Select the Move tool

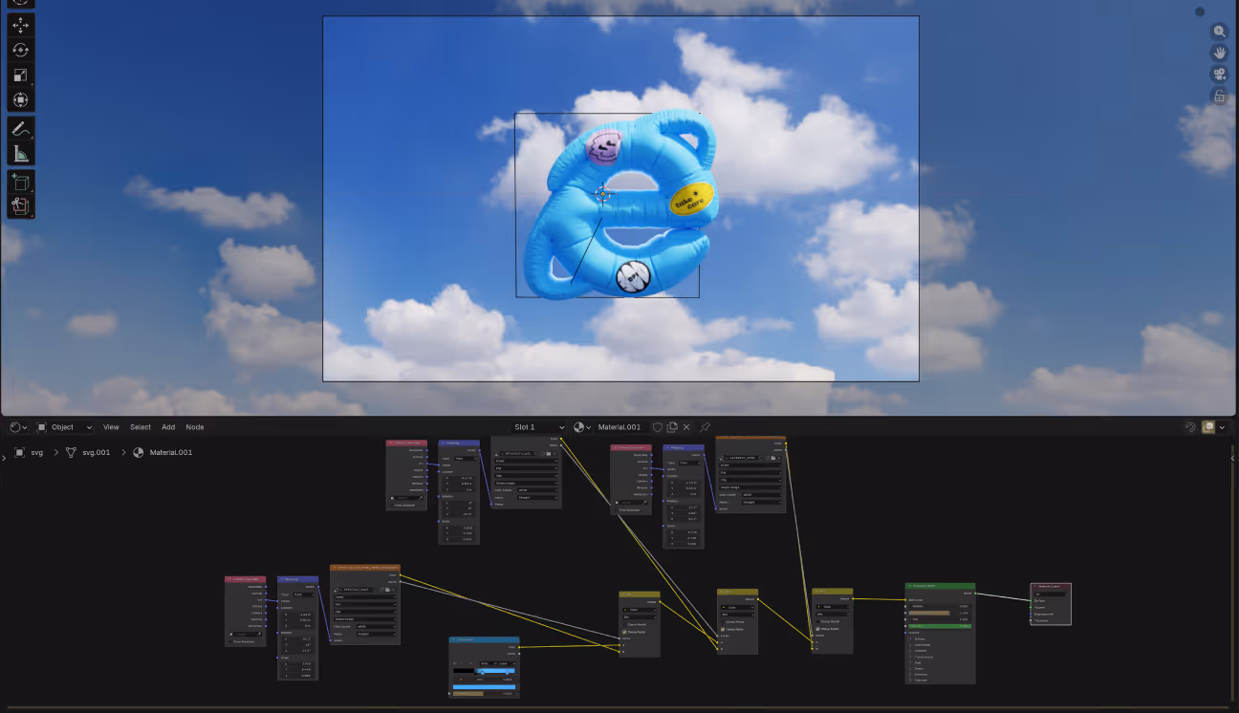pyautogui.click(x=21, y=26)
